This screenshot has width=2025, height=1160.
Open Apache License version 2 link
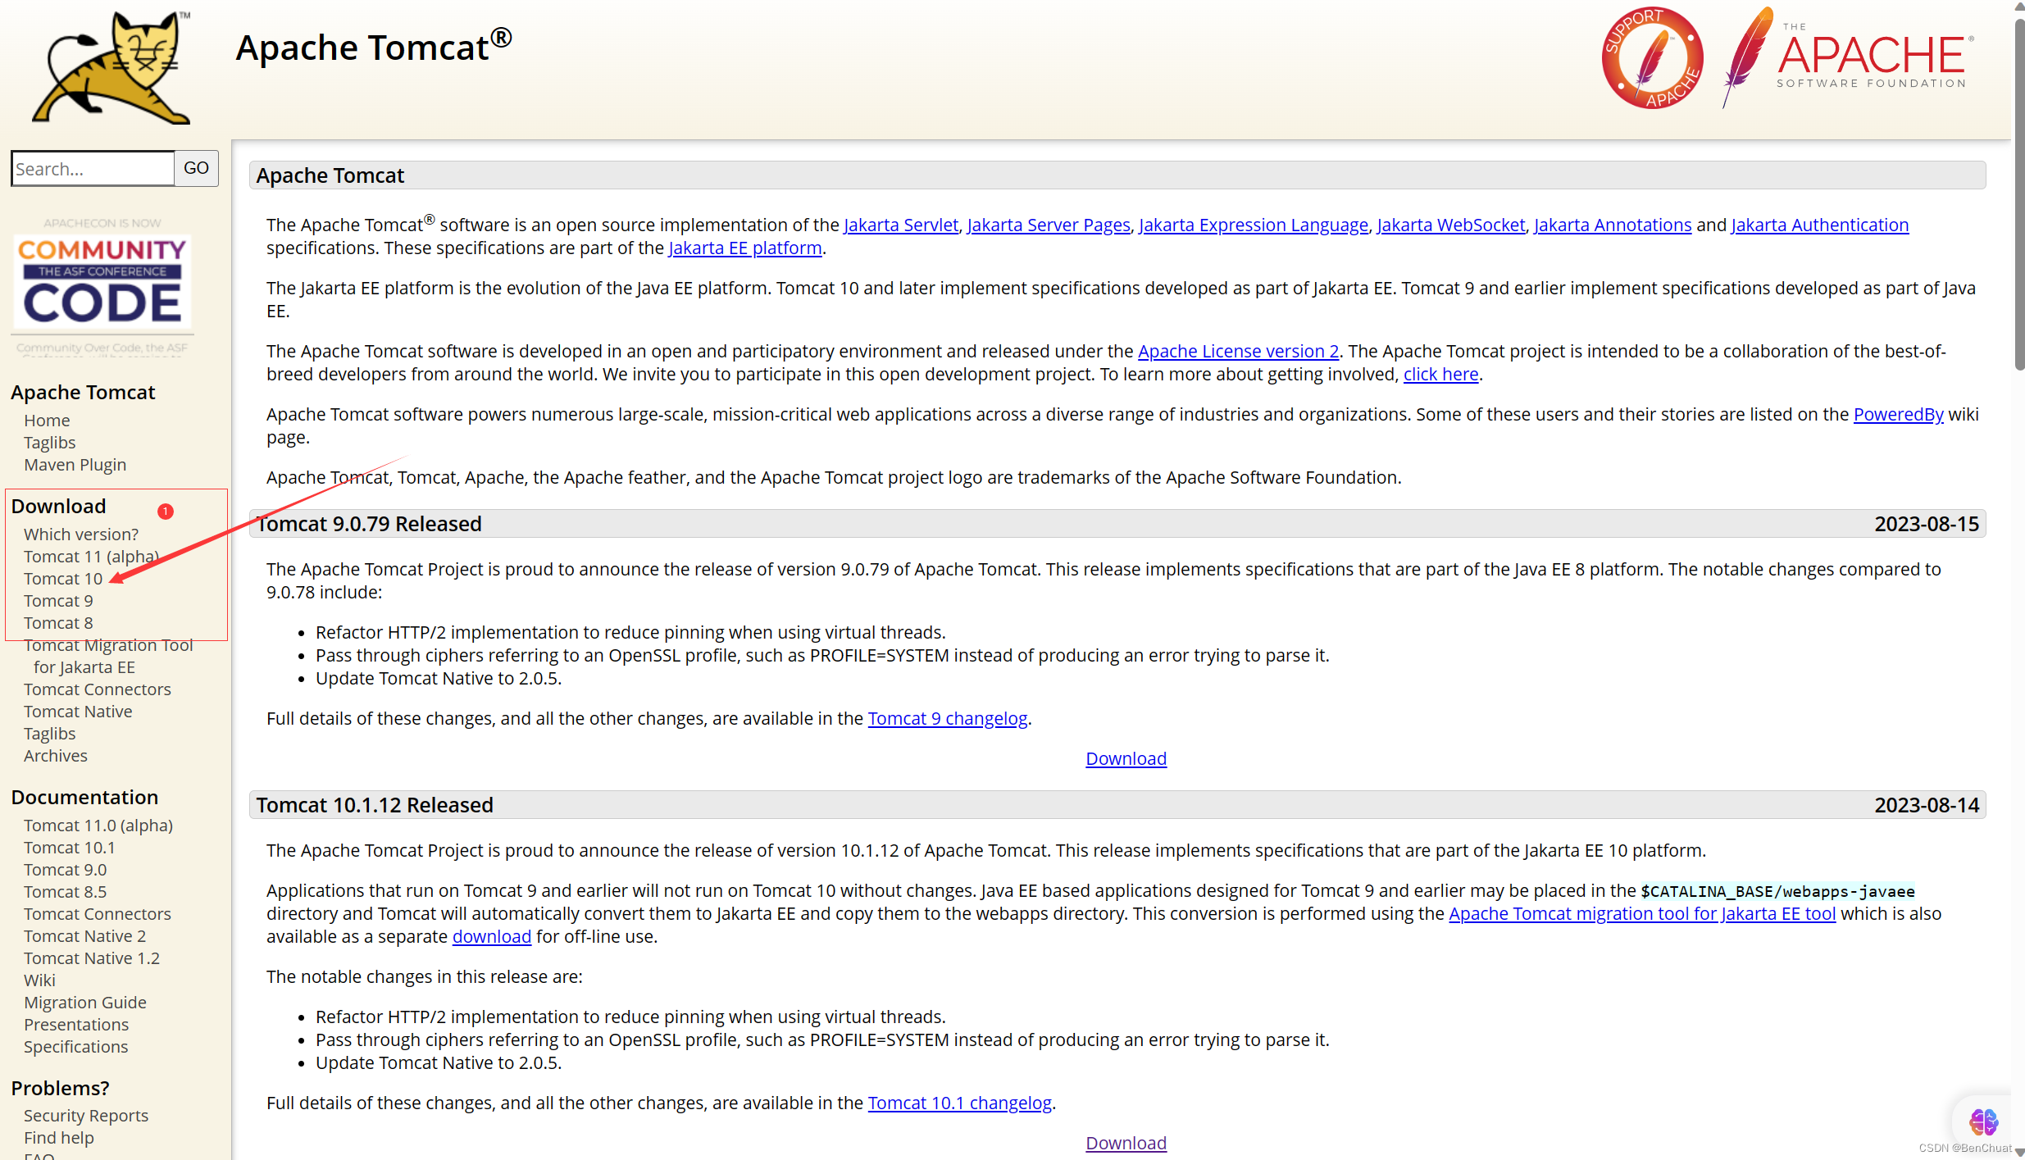click(x=1238, y=351)
